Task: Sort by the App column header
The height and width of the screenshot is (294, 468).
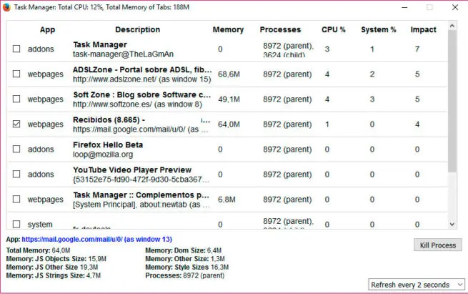Action: [x=47, y=29]
